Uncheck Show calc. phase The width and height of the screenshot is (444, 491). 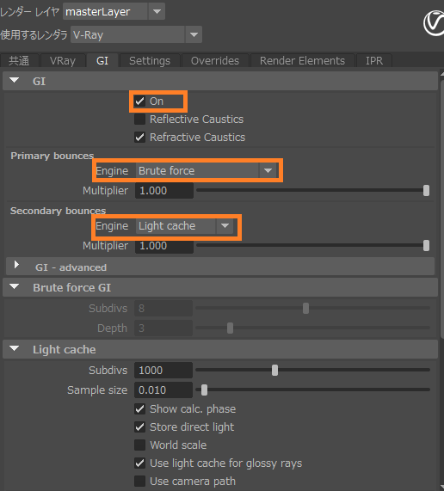pyautogui.click(x=139, y=409)
